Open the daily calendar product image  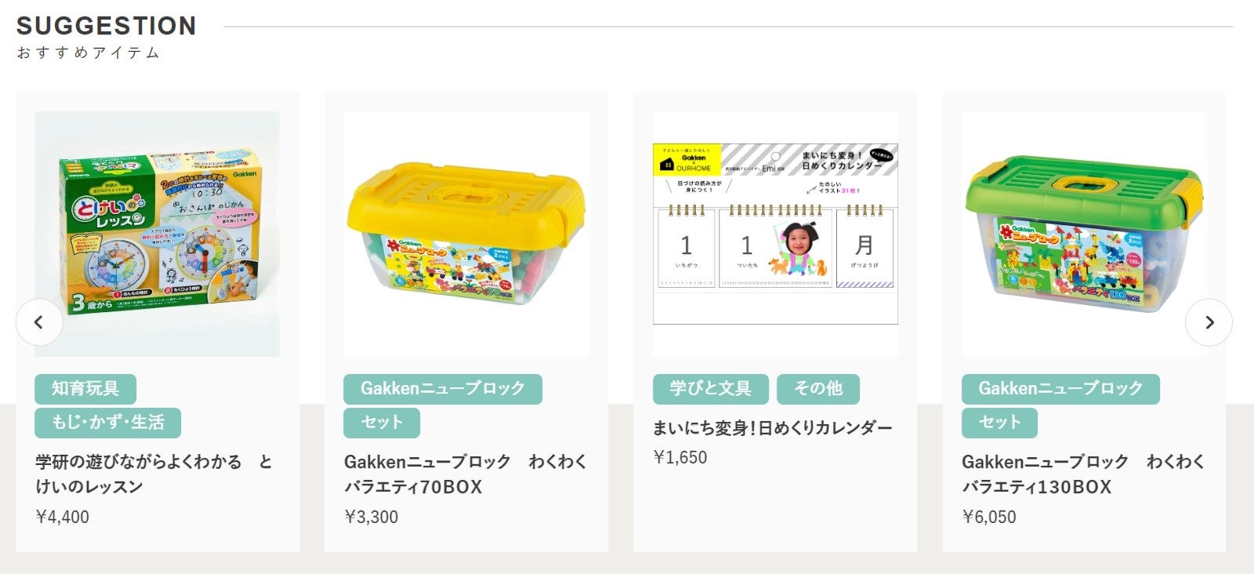point(775,234)
